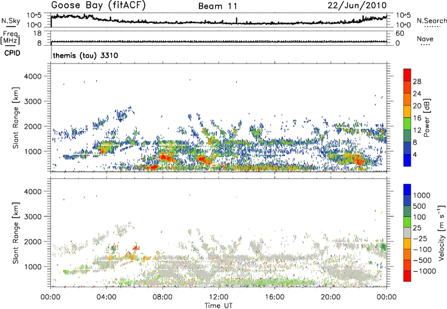Click the '12:00' time axis tick label
The width and height of the screenshot is (447, 309).
coord(218,297)
